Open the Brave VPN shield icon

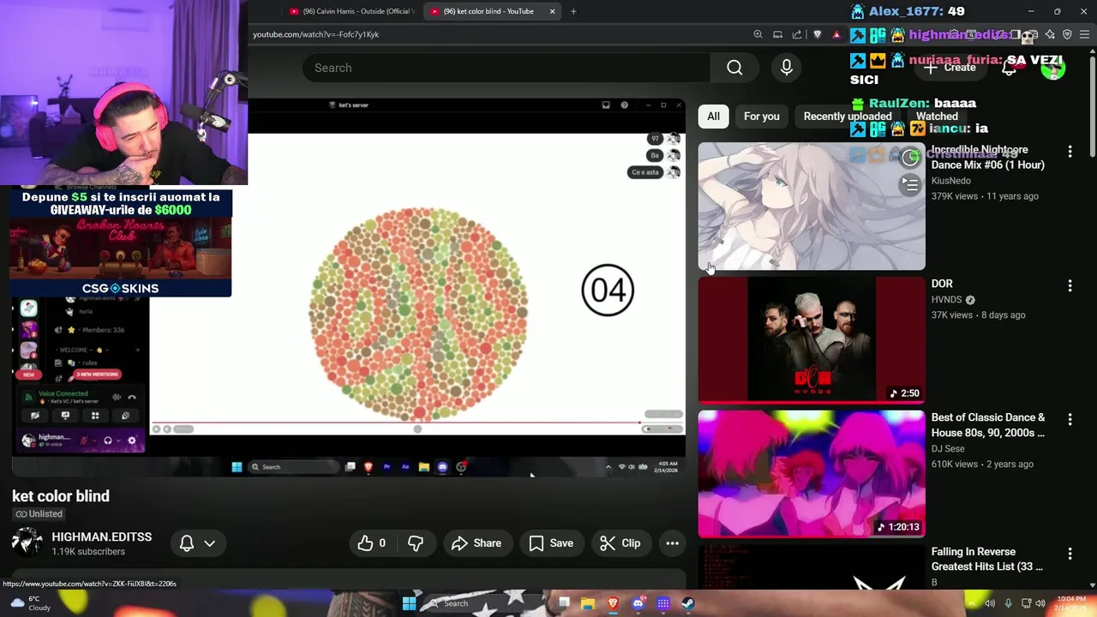pos(1067,34)
